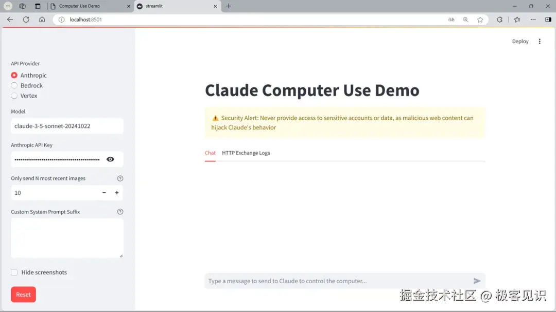Reveal the API key with the eye icon
The height and width of the screenshot is (312, 556).
click(110, 159)
